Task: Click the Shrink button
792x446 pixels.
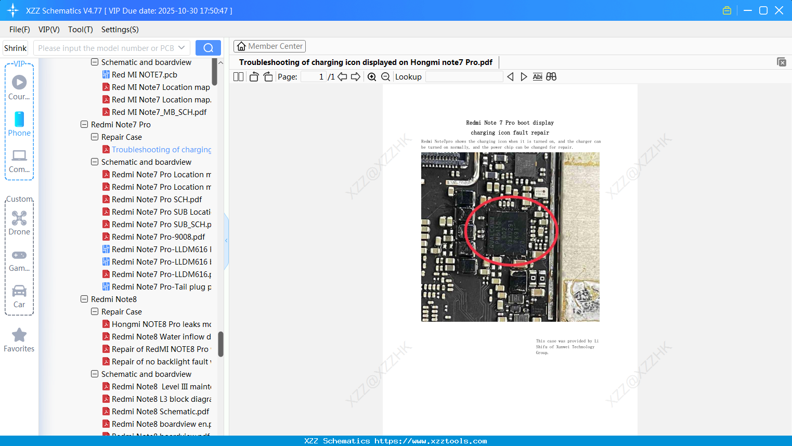Action: 16,48
